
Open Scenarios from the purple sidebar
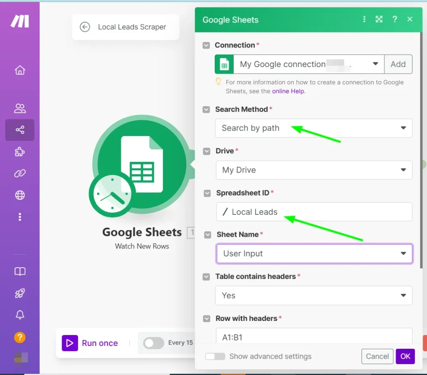pyautogui.click(x=20, y=130)
